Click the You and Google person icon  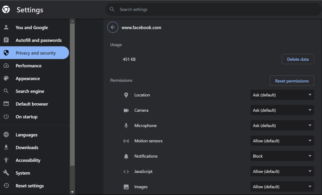[6, 27]
